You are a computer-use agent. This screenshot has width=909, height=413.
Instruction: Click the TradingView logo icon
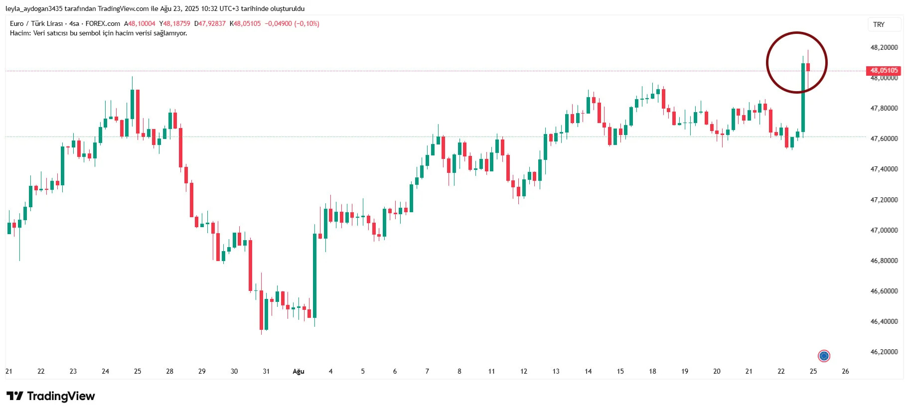coord(14,396)
